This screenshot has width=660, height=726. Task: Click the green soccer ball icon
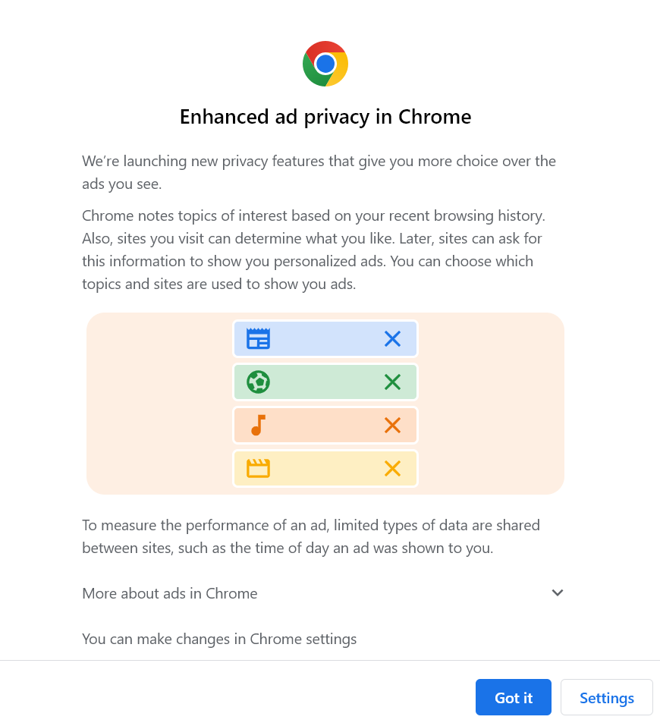click(258, 382)
